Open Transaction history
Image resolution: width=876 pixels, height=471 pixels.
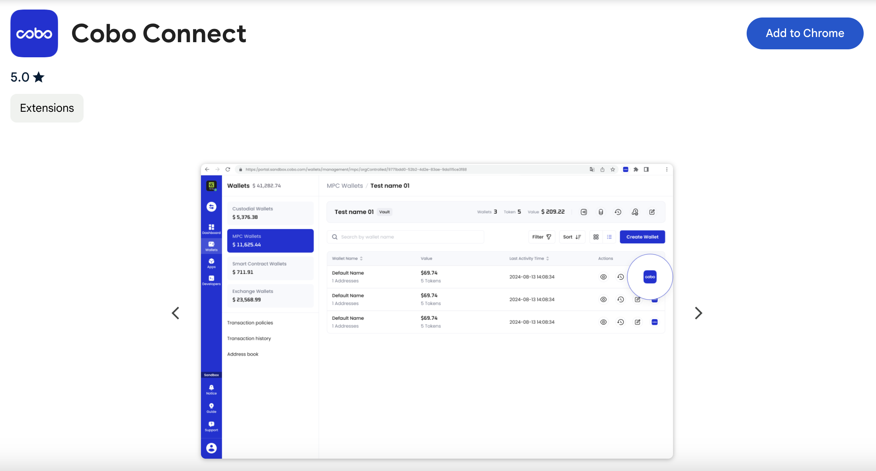click(249, 339)
